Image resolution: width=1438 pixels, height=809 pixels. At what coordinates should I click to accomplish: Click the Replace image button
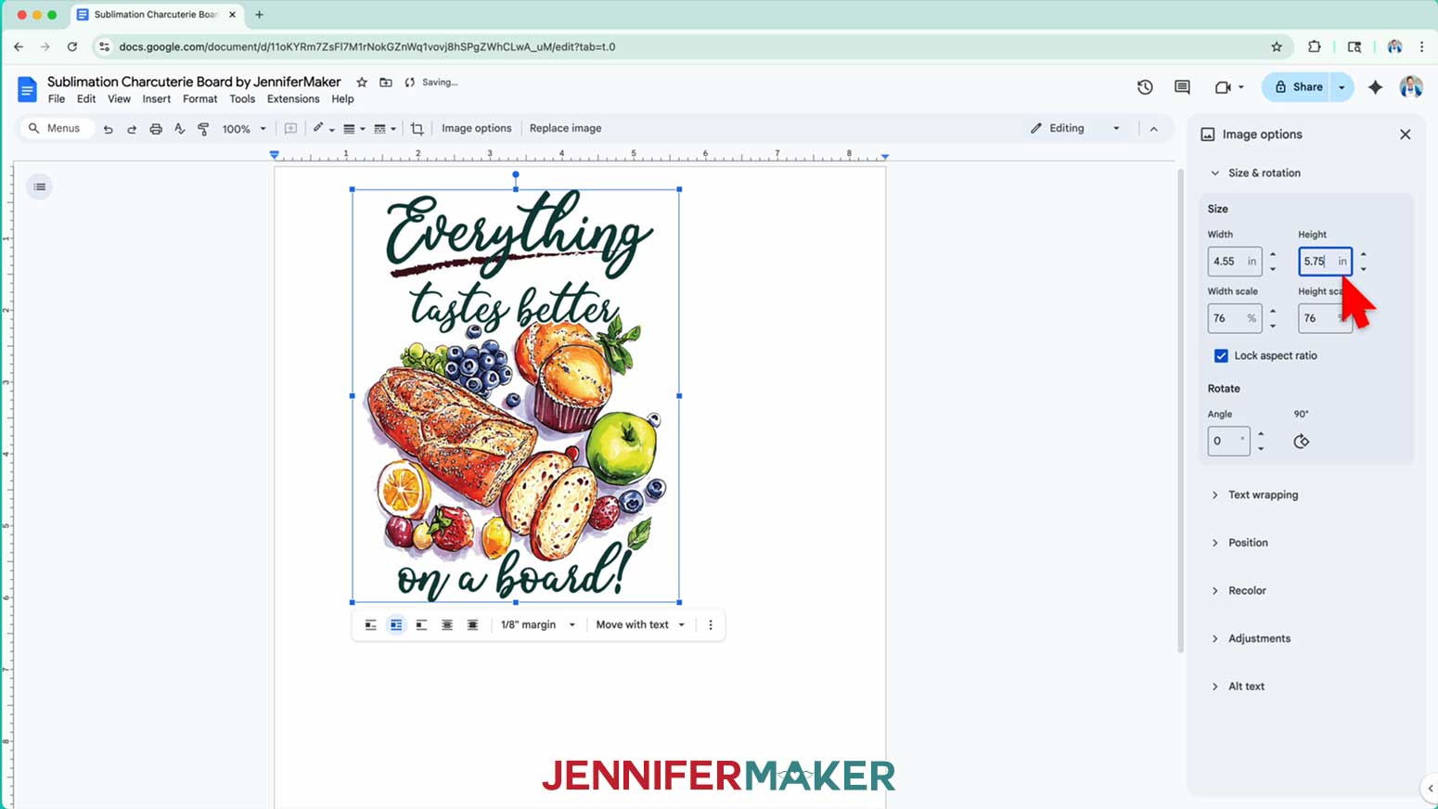click(565, 129)
